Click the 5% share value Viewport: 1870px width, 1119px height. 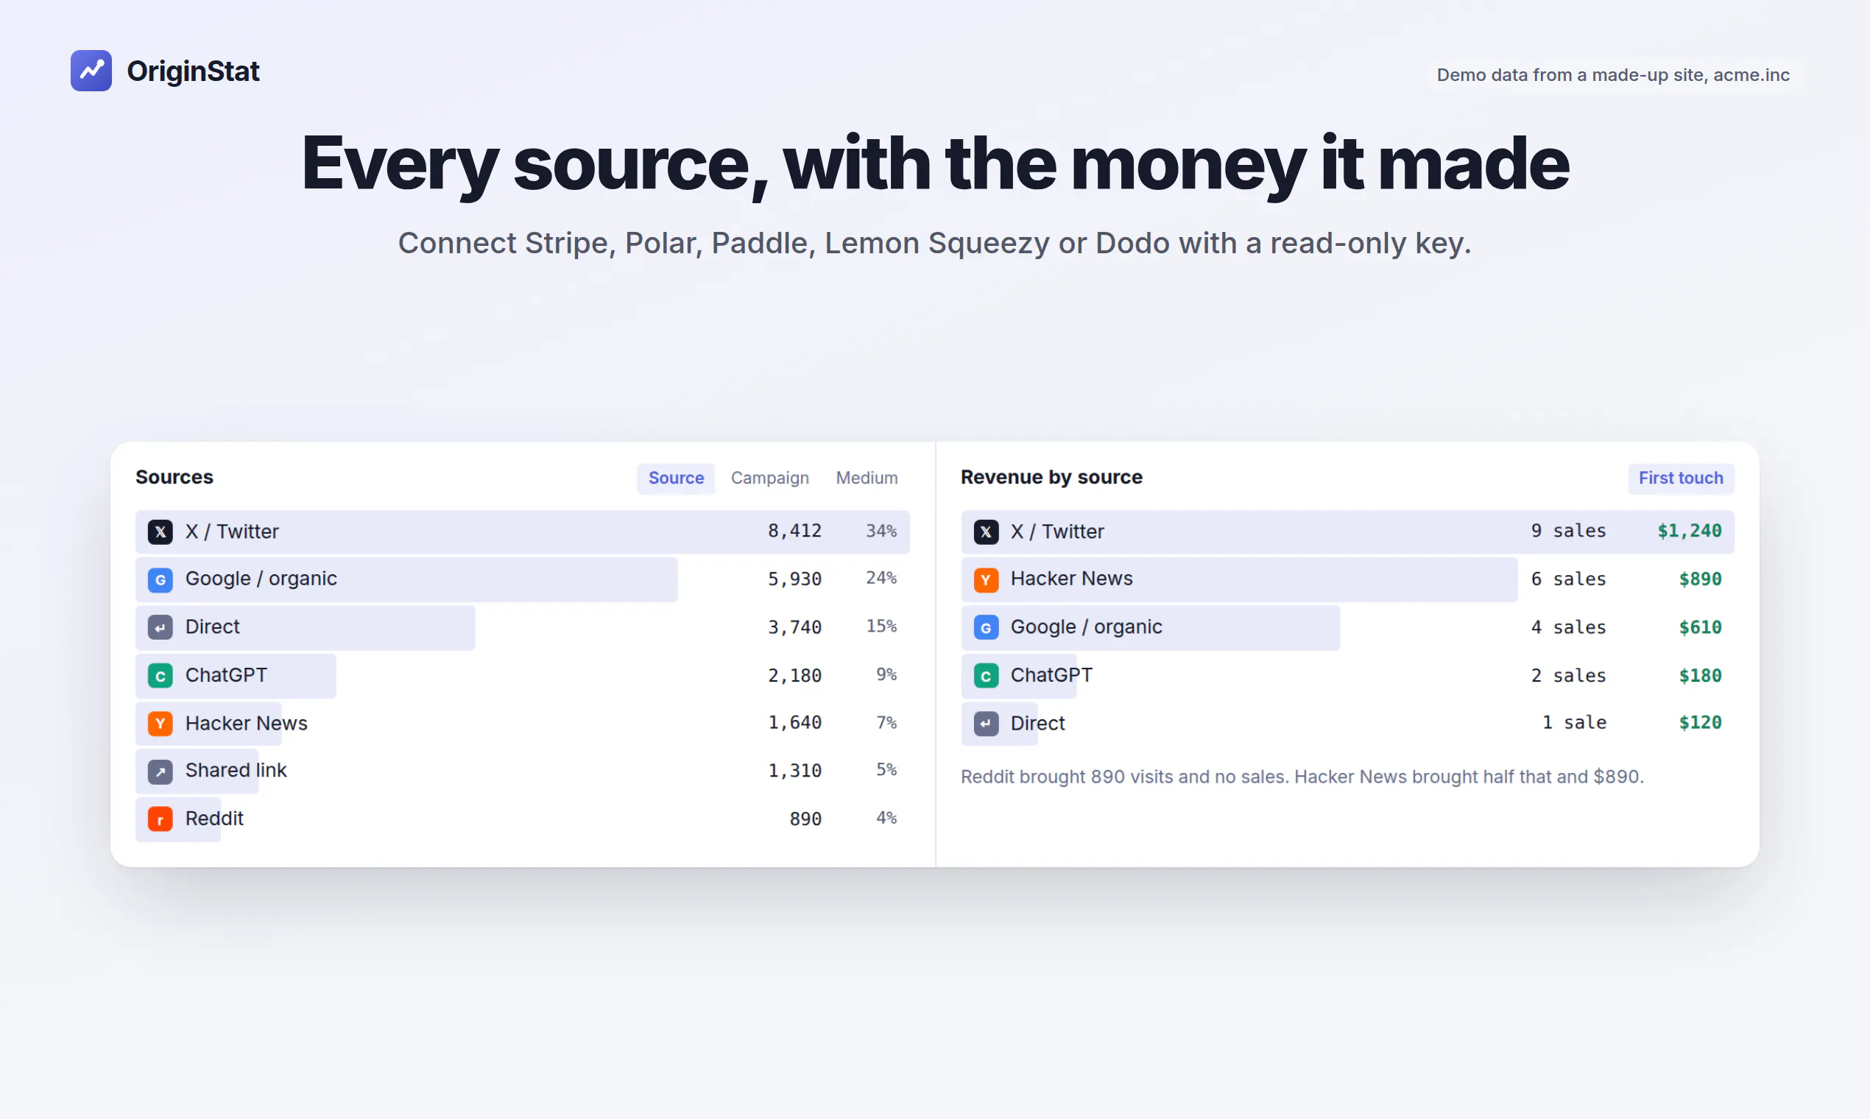pos(886,770)
